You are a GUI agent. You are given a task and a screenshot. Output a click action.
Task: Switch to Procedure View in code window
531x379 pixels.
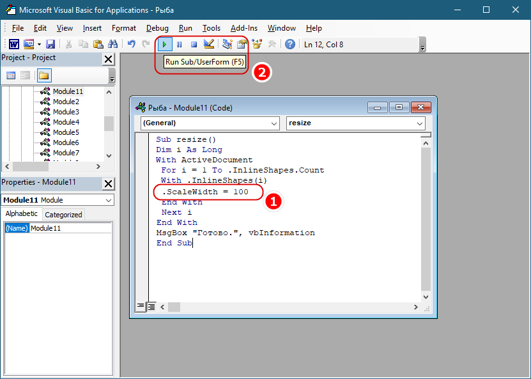coord(140,307)
